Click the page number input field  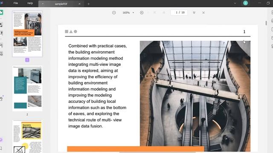[179, 12]
